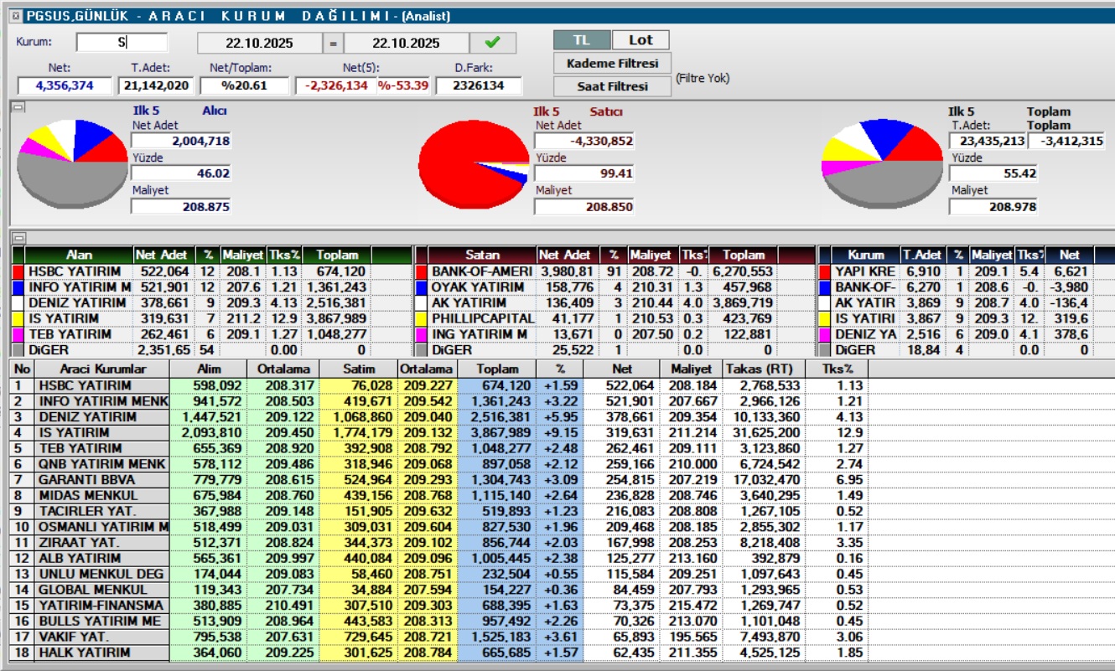
Task: Click the equals sign between dates
Action: click(x=332, y=43)
